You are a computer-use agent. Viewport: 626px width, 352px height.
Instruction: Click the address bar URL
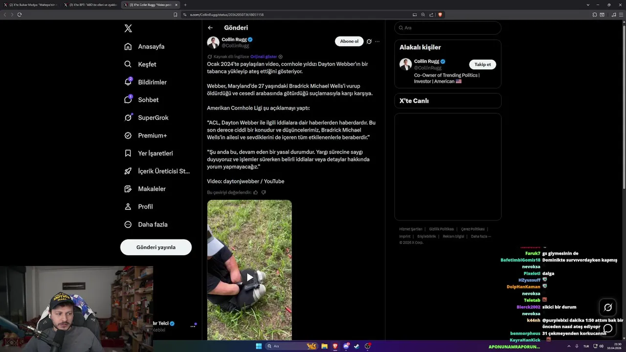227,15
